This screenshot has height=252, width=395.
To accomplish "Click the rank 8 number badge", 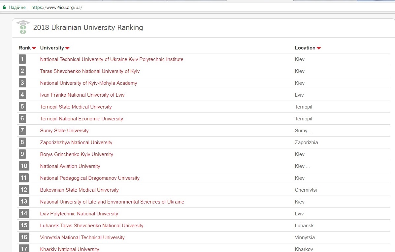I will pyautogui.click(x=22, y=142).
